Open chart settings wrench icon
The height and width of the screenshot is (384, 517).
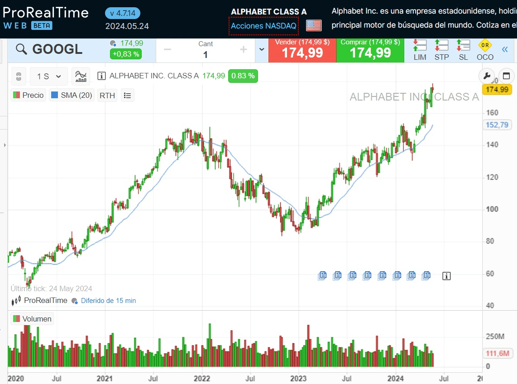[487, 76]
